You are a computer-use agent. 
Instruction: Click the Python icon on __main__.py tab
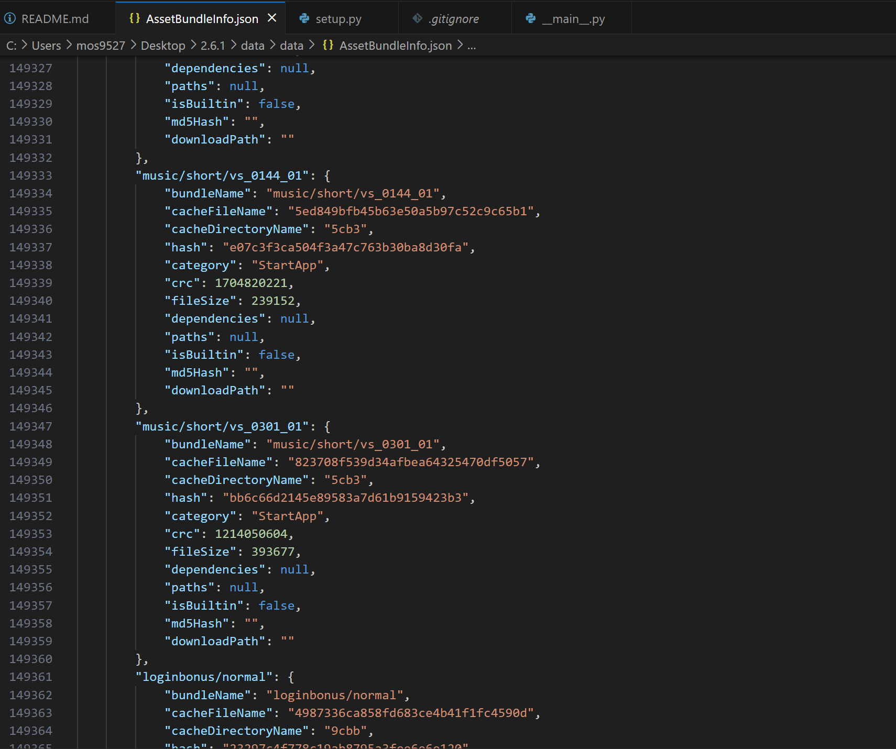(x=531, y=18)
